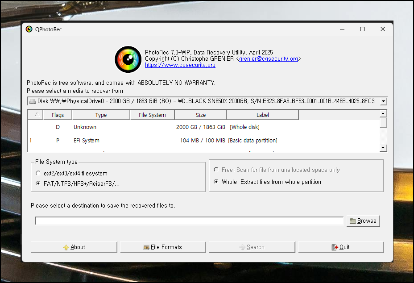
Task: Browse for a destination folder
Action: (363, 221)
